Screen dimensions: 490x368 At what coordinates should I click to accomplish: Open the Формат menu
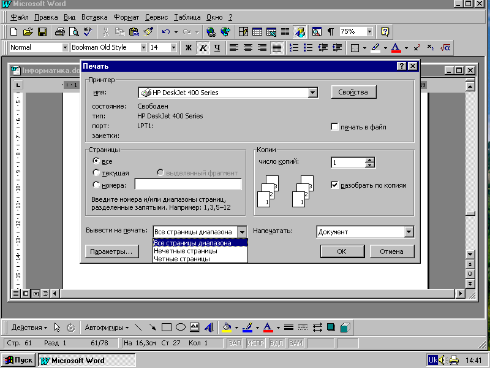click(126, 17)
